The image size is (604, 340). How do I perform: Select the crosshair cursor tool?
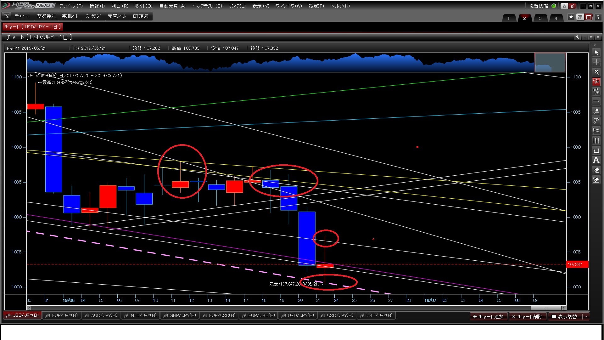(x=596, y=62)
